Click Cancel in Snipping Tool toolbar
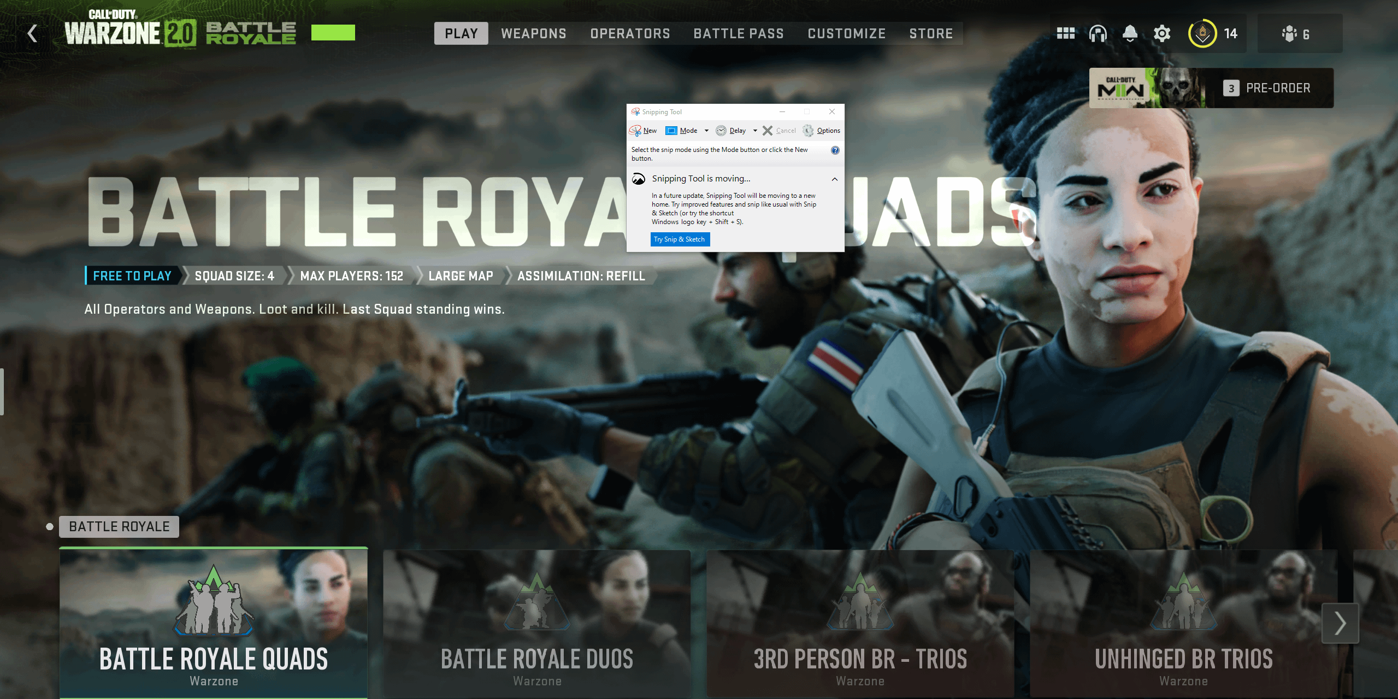The height and width of the screenshot is (699, 1398). 779,131
